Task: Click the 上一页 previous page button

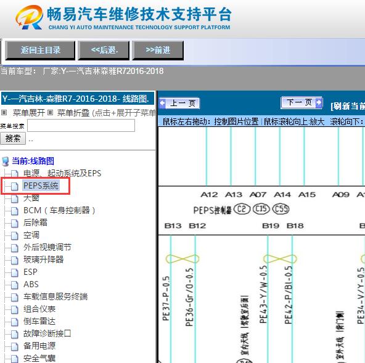Action: point(179,103)
